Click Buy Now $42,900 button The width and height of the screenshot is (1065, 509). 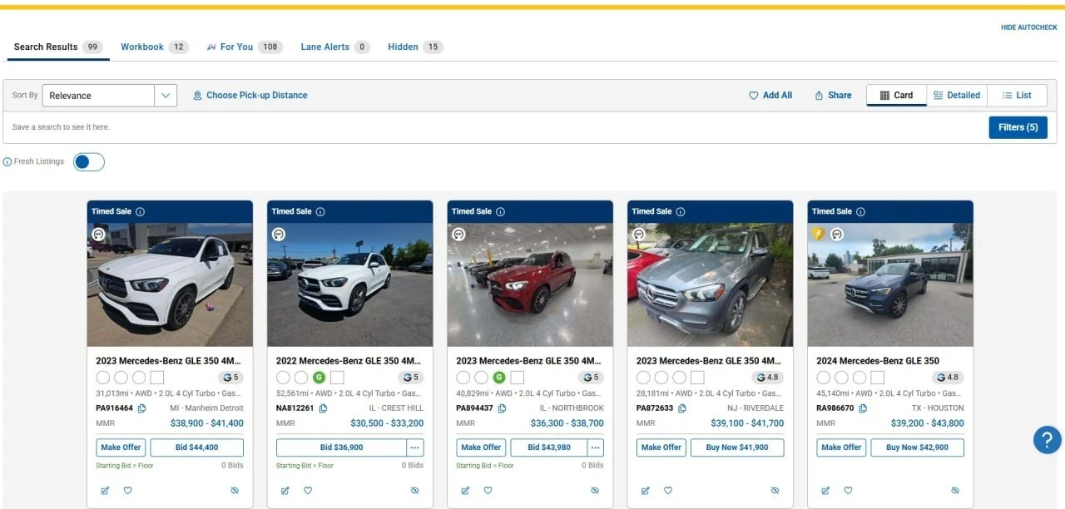[x=917, y=447]
